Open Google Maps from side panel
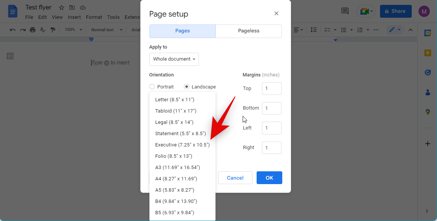Viewport: 437px width, 221px height. [428, 111]
